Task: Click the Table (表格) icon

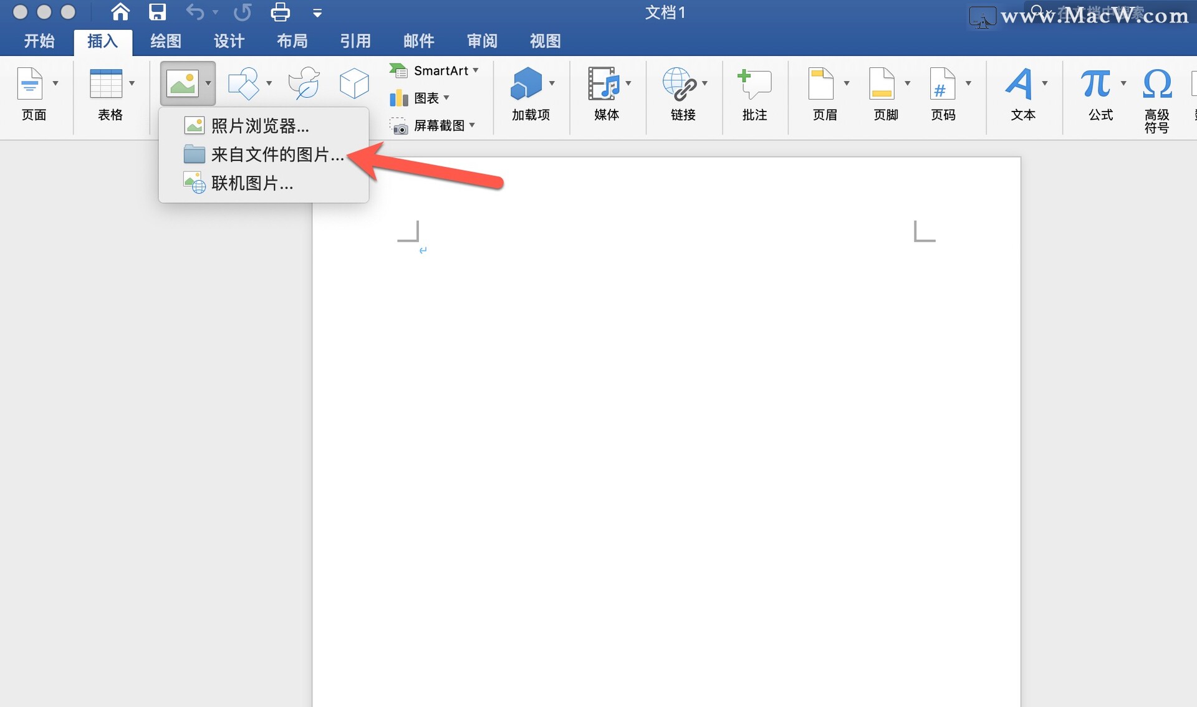Action: click(106, 84)
